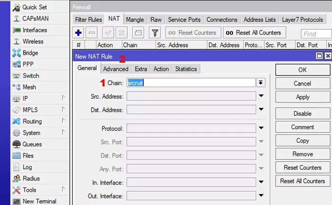
Task: Open Advanced tab in NAT Rule
Action: pyautogui.click(x=116, y=69)
